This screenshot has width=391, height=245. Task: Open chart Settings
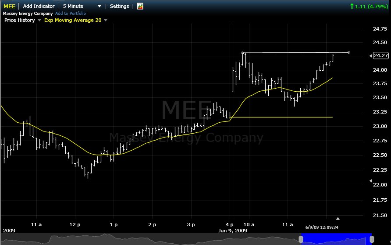point(119,6)
